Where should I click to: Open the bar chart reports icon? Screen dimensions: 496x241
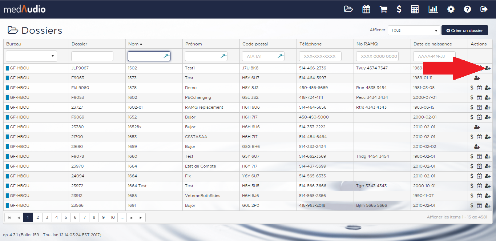click(433, 9)
